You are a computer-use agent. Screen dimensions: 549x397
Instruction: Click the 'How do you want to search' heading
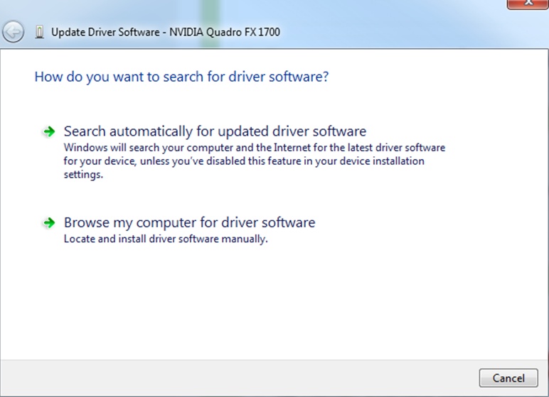click(x=181, y=77)
